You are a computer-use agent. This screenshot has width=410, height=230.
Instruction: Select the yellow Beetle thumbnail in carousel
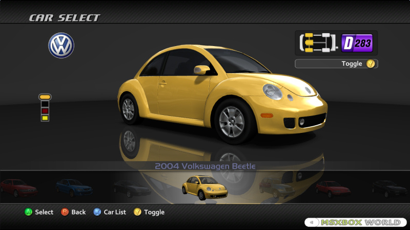[x=204, y=188]
